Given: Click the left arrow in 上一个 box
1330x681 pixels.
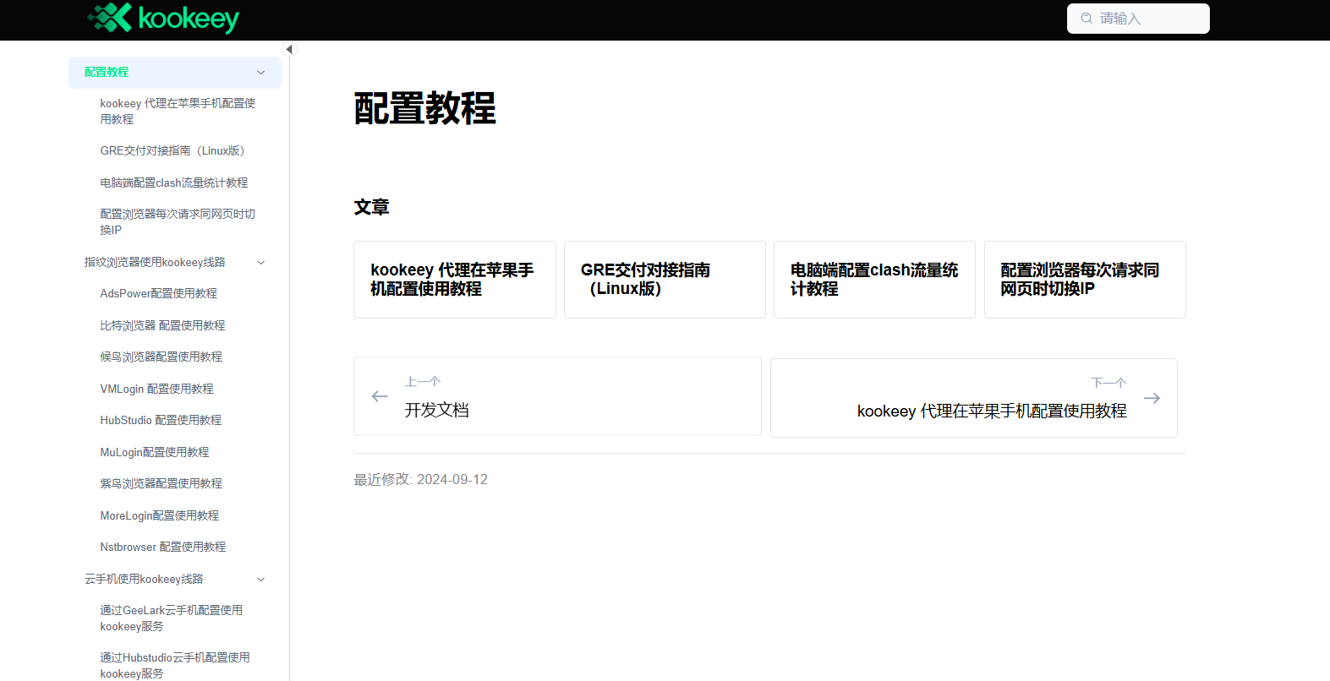Looking at the screenshot, I should (380, 396).
